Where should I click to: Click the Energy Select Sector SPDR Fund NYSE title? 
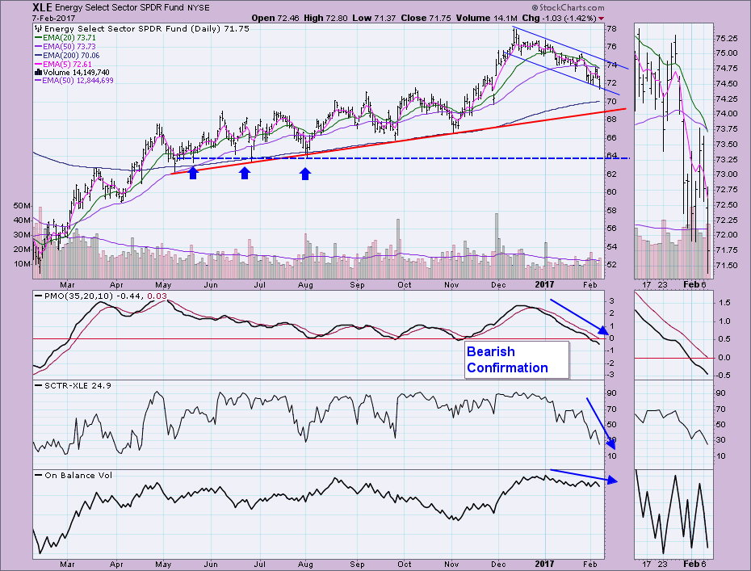click(132, 7)
